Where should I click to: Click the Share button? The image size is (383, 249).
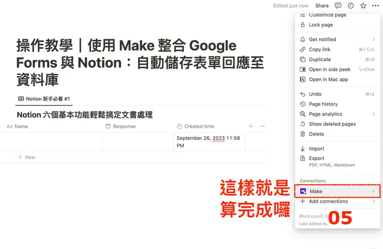point(322,6)
